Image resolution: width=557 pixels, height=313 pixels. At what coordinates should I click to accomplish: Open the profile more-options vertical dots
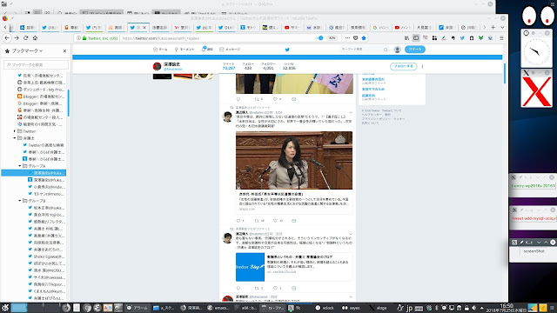[422, 66]
